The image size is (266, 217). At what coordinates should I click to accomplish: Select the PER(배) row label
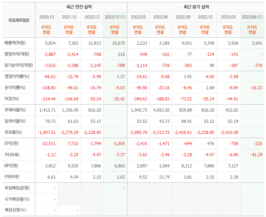coord(12,155)
